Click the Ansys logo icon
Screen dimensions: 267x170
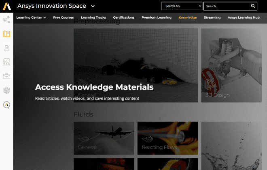(x=7, y=6)
